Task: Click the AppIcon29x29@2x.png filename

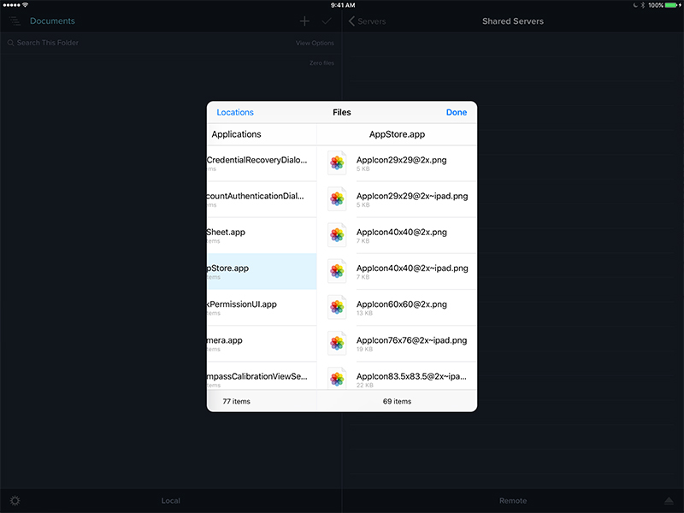Action: click(401, 160)
